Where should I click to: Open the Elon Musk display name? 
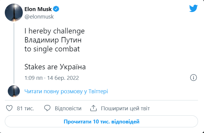pos(38,9)
